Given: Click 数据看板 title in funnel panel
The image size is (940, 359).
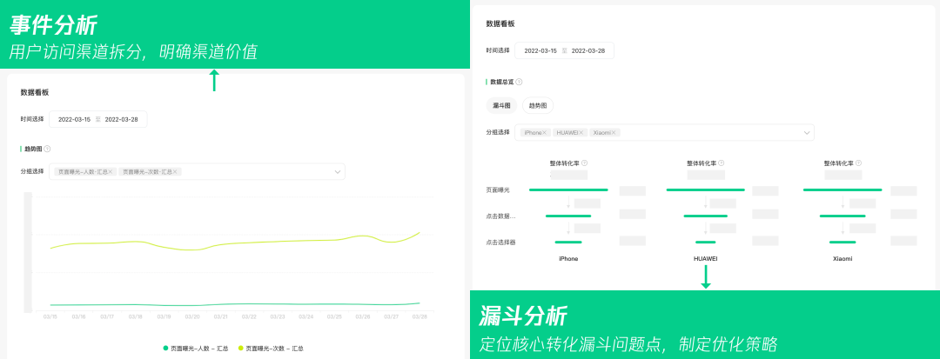Looking at the screenshot, I should [x=500, y=24].
